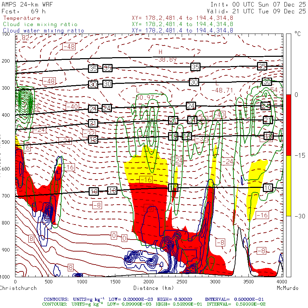Pick the yellow segment of the color bar
Screen dimensions: 308x308
288,185
